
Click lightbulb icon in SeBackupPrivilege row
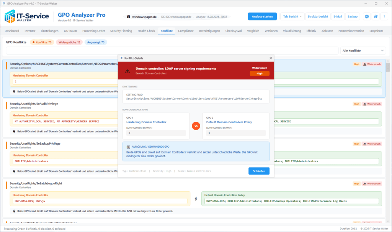tap(14, 171)
